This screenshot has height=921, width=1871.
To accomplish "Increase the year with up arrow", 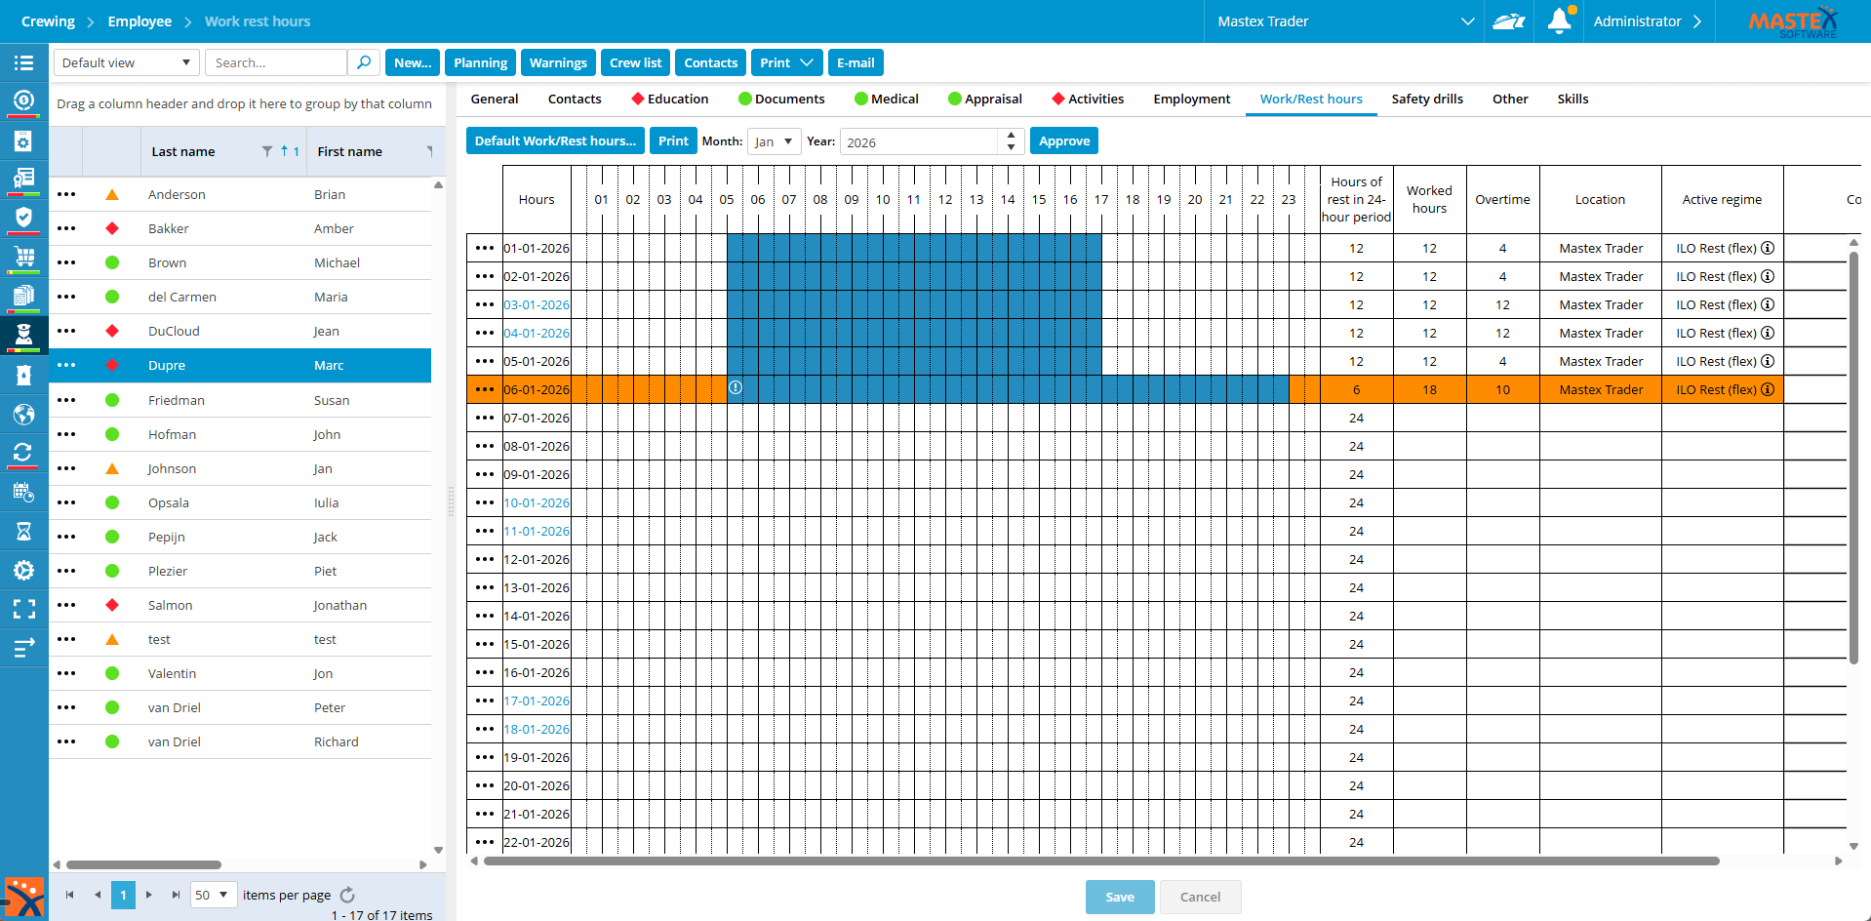I will 1012,136.
